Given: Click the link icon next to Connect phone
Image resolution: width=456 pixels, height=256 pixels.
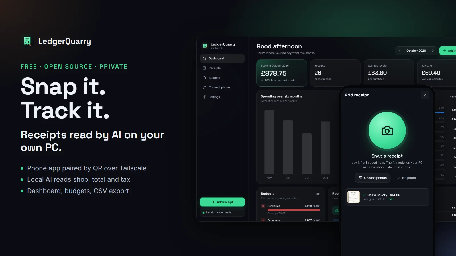Looking at the screenshot, I should 204,88.
